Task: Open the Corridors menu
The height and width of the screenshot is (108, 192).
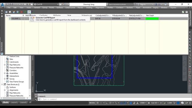Action: tap(120, 7)
